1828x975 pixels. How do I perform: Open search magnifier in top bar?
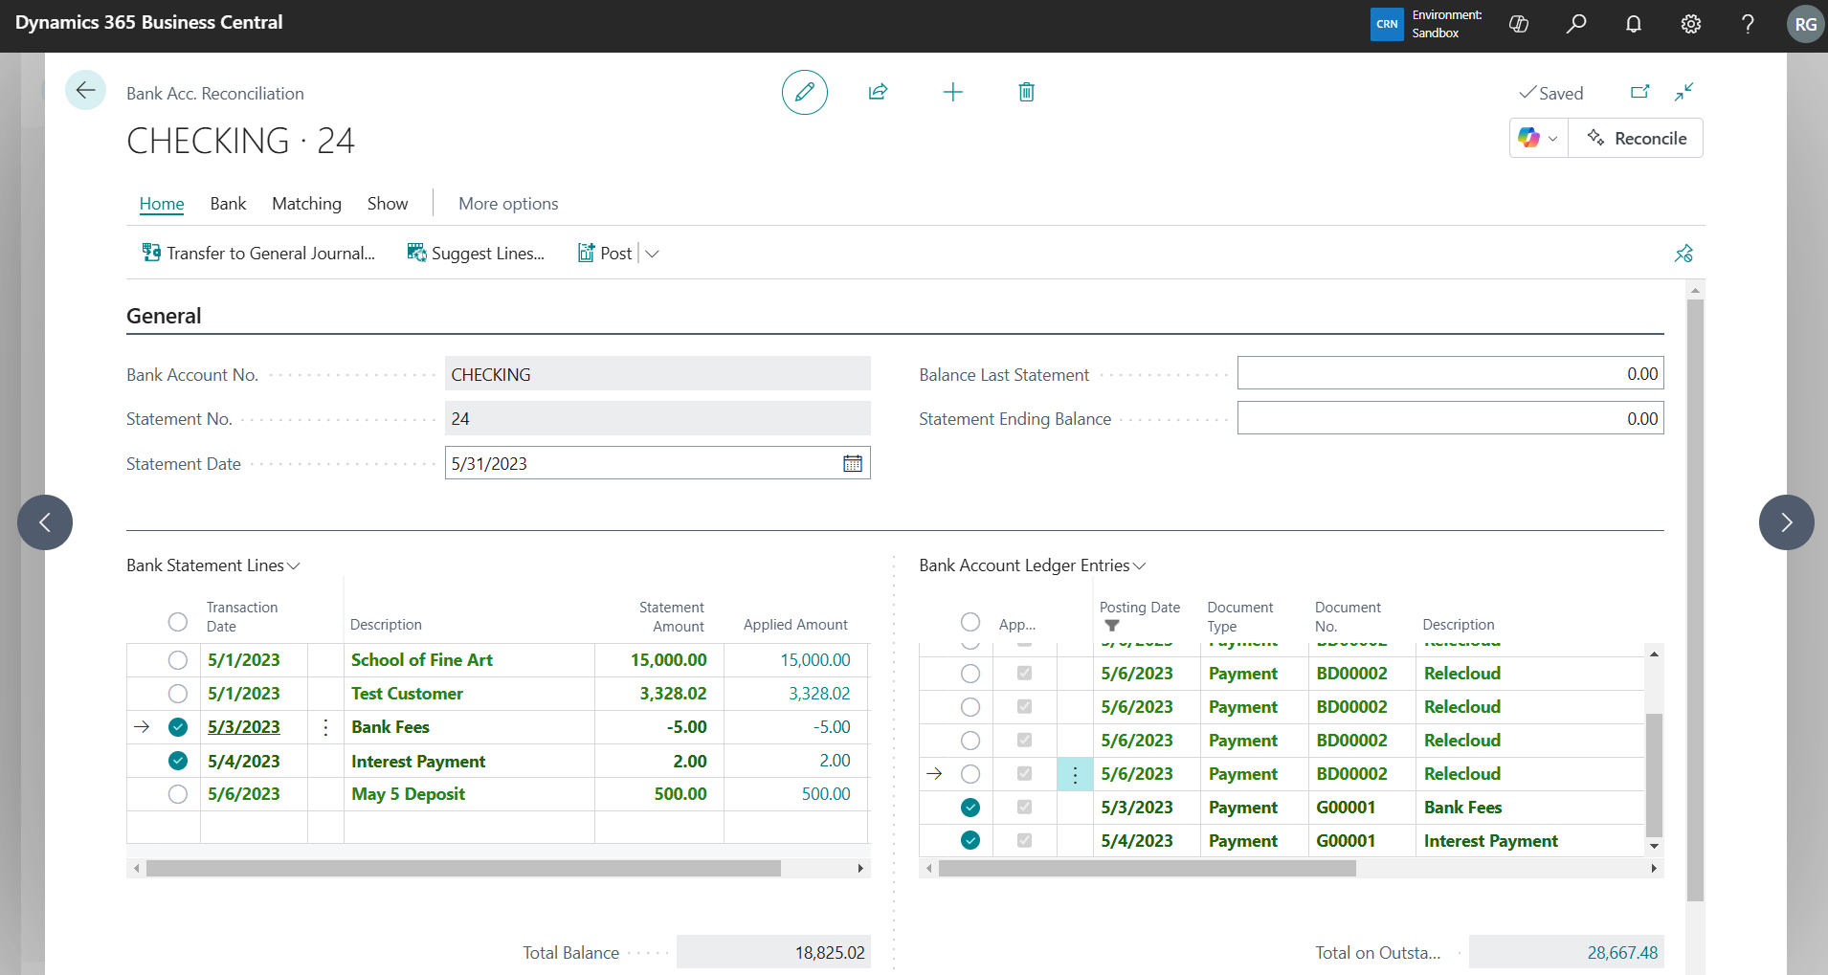[1575, 24]
